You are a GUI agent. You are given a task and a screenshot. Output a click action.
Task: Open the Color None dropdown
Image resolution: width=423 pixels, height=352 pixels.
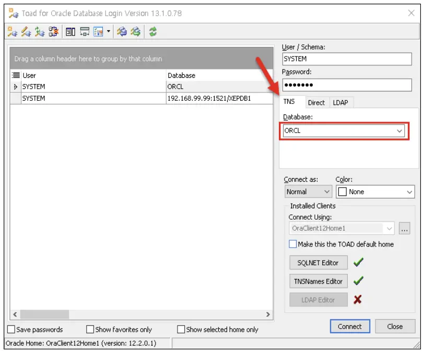pos(409,192)
